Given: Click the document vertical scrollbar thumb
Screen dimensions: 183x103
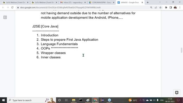Looking at the screenshot, I should tap(182, 50).
